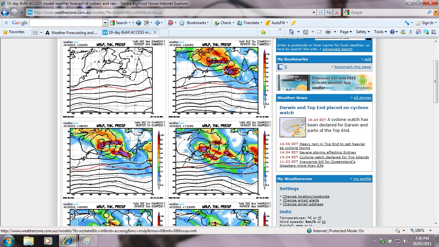Viewport: 439px width, 247px height.
Task: Click the blue plus Share toolbar icon
Action: pos(157,23)
